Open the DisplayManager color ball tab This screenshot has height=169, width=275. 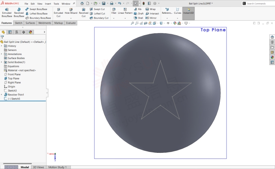tap(30, 32)
